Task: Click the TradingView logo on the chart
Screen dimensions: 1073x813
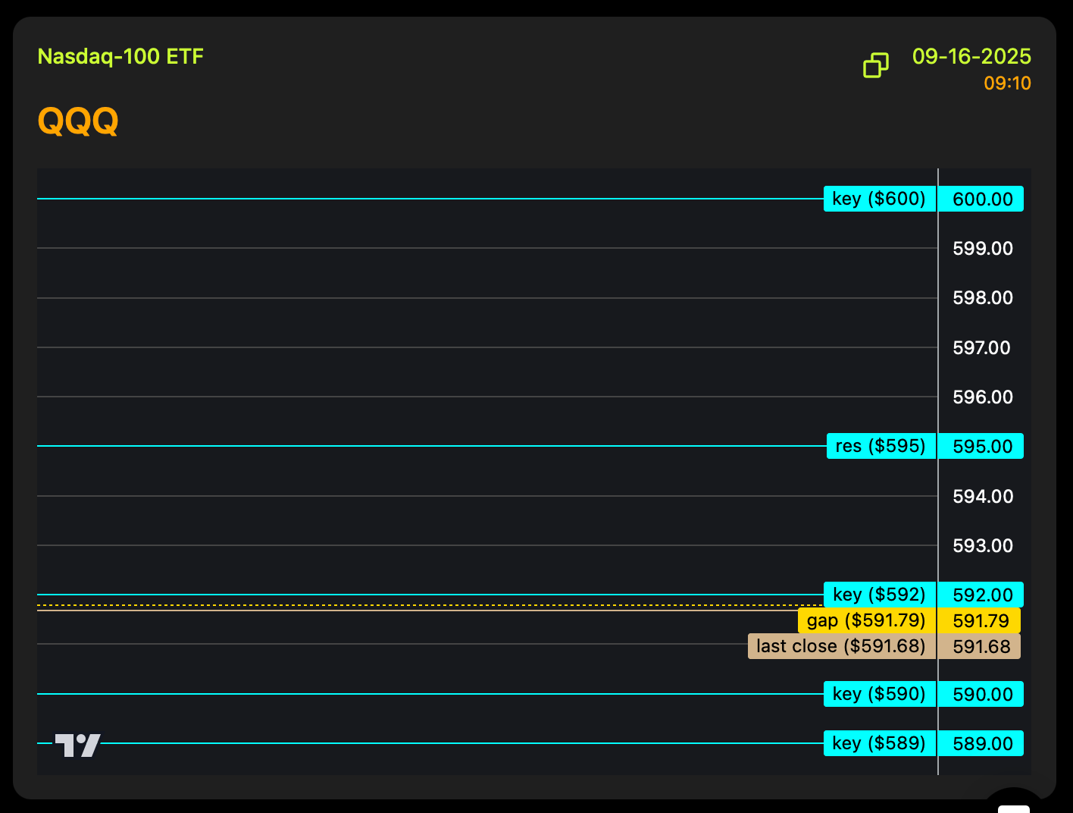Action: coord(77,746)
